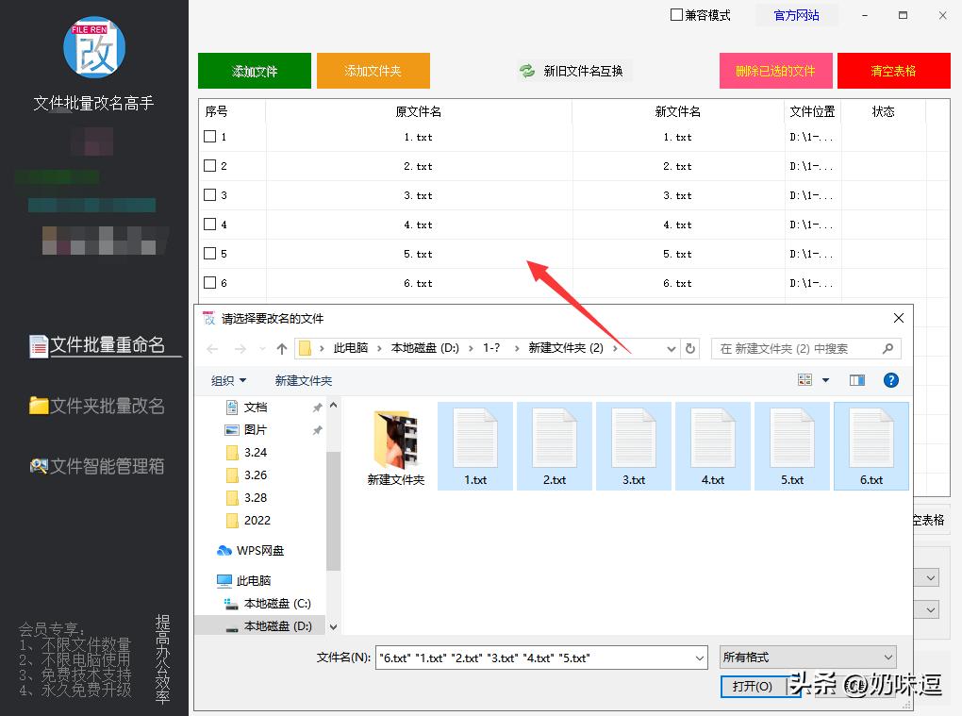Check the checkbox for row 4
The height and width of the screenshot is (716, 962).
pyautogui.click(x=208, y=225)
